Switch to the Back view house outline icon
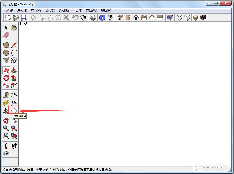Image resolution: width=234 pixels, height=174 pixels. click(x=152, y=18)
